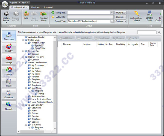Screen dimensions: 164x136
Task: Open the Settings section in sidebar
Action: click(9, 59)
